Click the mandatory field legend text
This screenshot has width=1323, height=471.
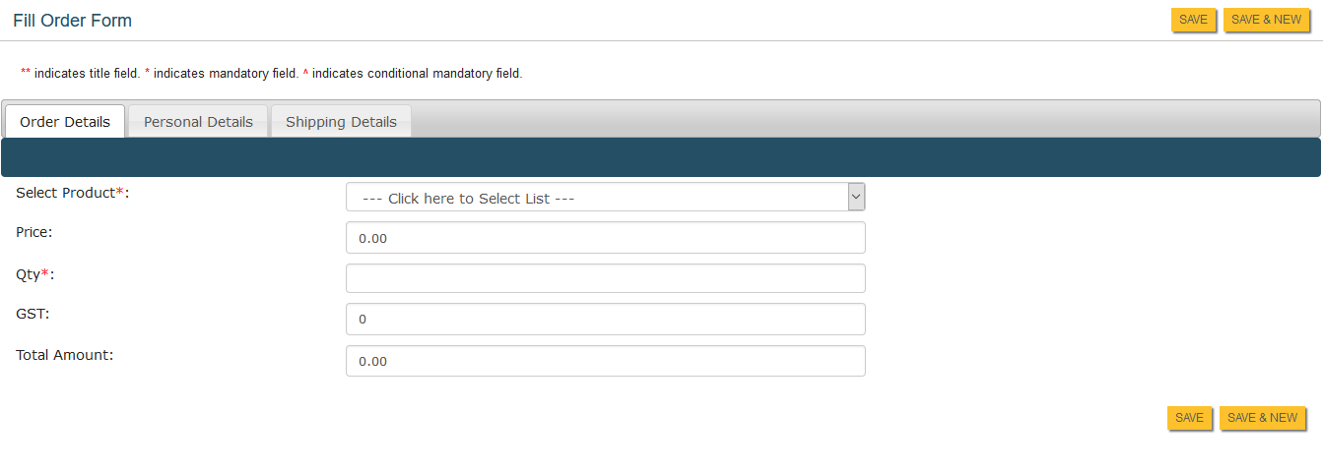tap(226, 74)
